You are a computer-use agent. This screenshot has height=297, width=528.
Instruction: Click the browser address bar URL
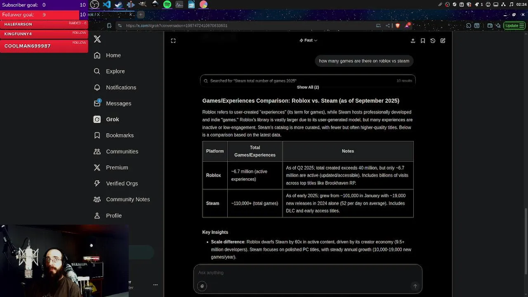pos(177,26)
